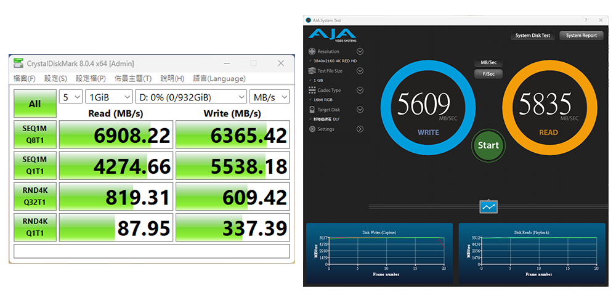Minimize the CrystalDiskMark window

click(x=227, y=63)
